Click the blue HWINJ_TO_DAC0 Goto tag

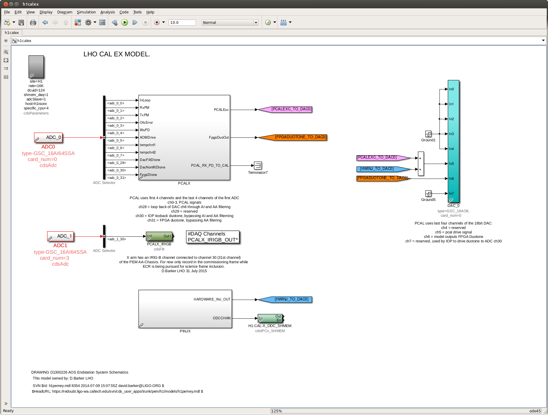point(285,299)
